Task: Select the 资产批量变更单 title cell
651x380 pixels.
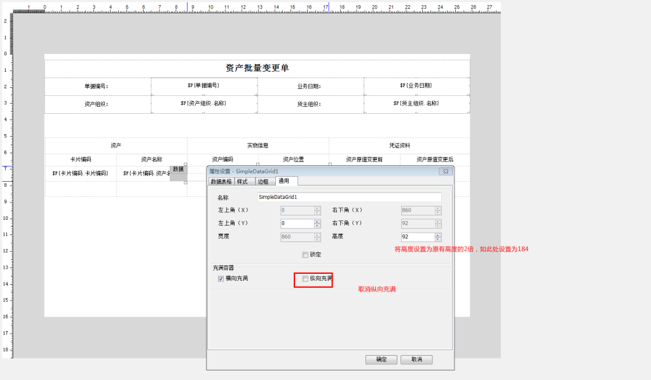Action: click(256, 69)
